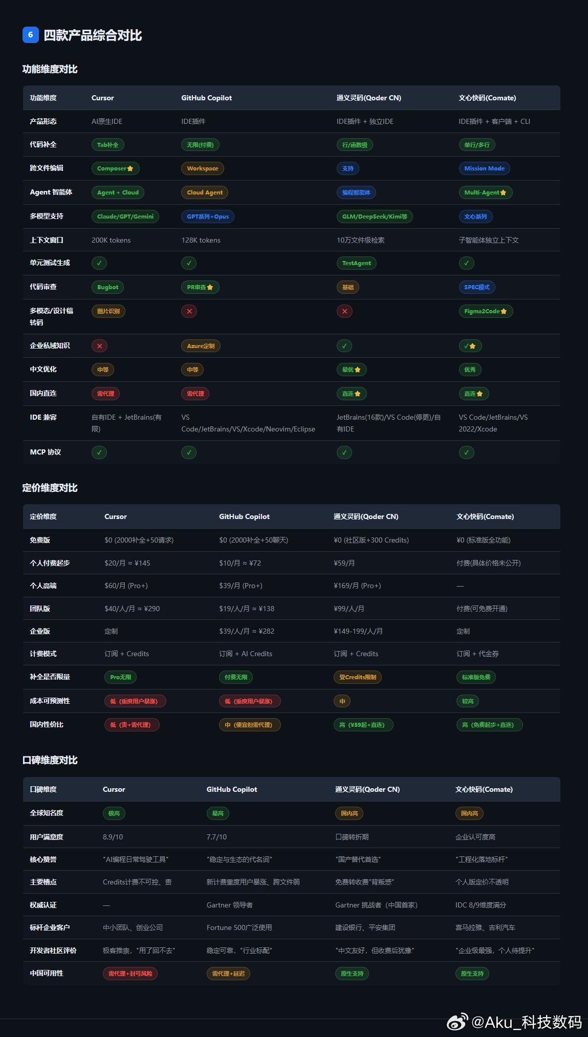Click the 通义灵码(Qoder CN) header in 口碑维度对比 table

pyautogui.click(x=367, y=789)
